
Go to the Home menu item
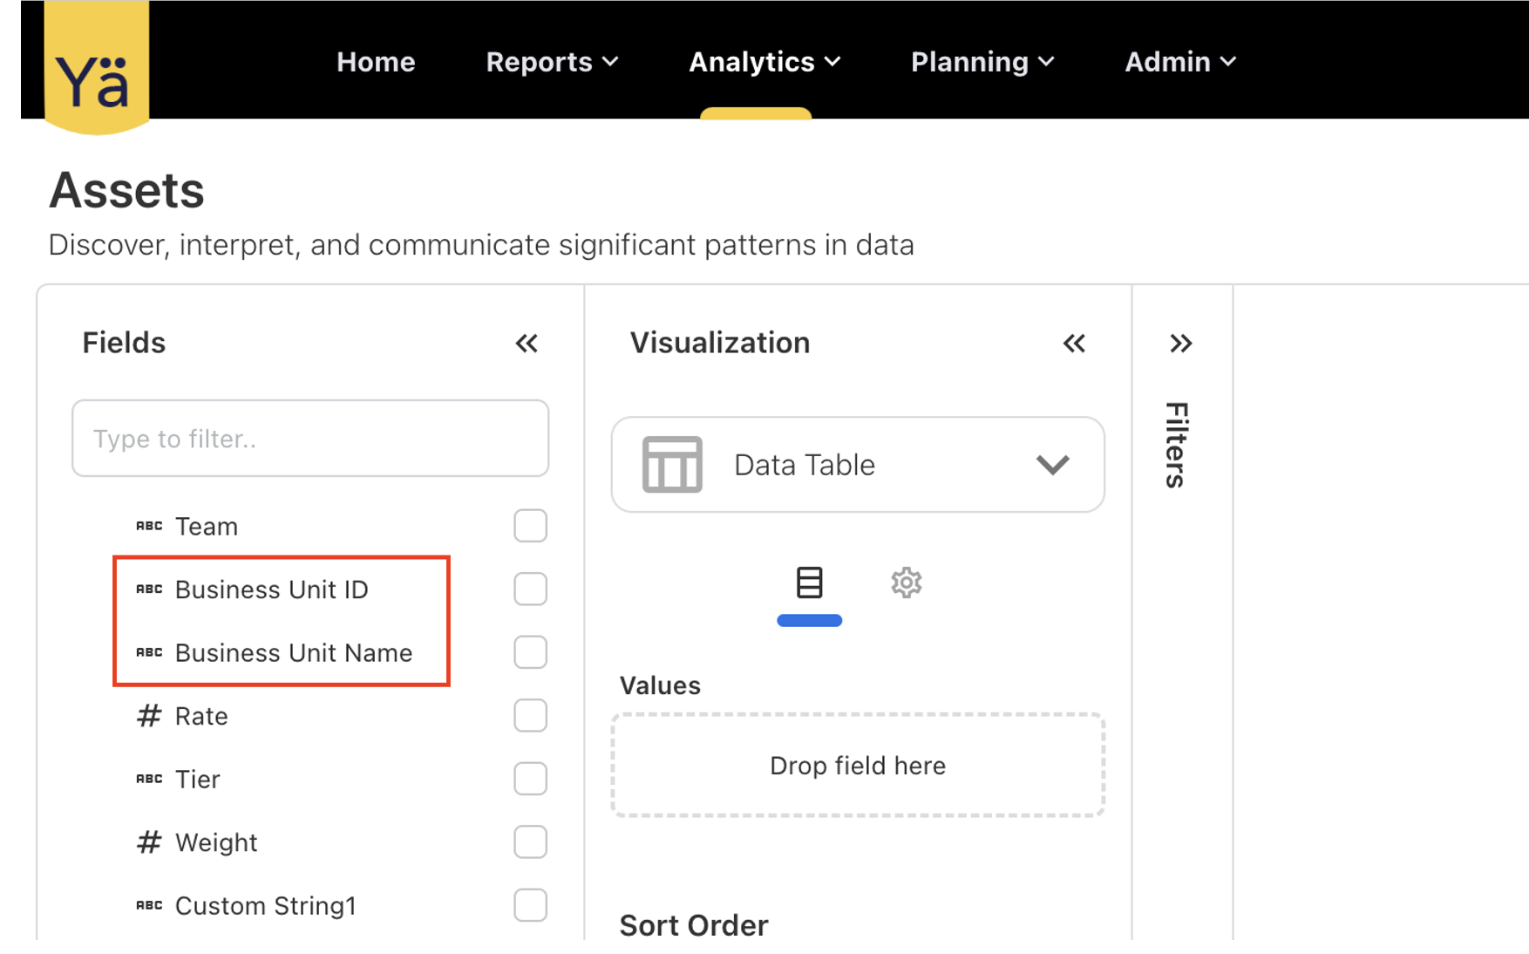click(376, 62)
